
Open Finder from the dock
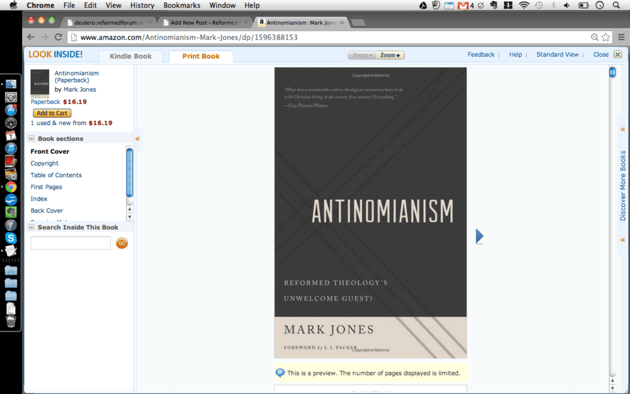[x=11, y=84]
